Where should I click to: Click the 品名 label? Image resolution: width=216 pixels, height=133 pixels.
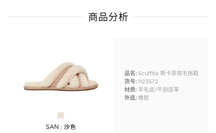(130, 73)
